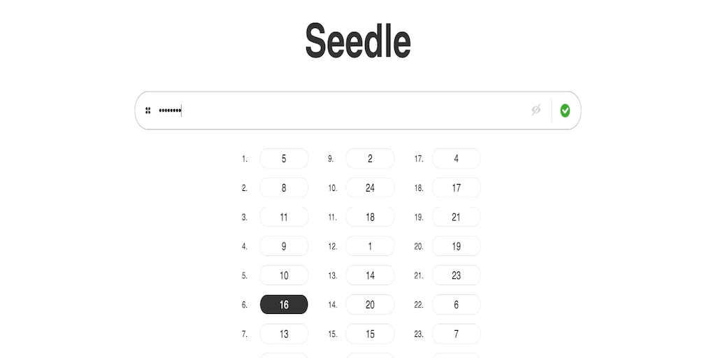Click the pill showing 1 in row 12
This screenshot has height=358, width=716.
(370, 246)
